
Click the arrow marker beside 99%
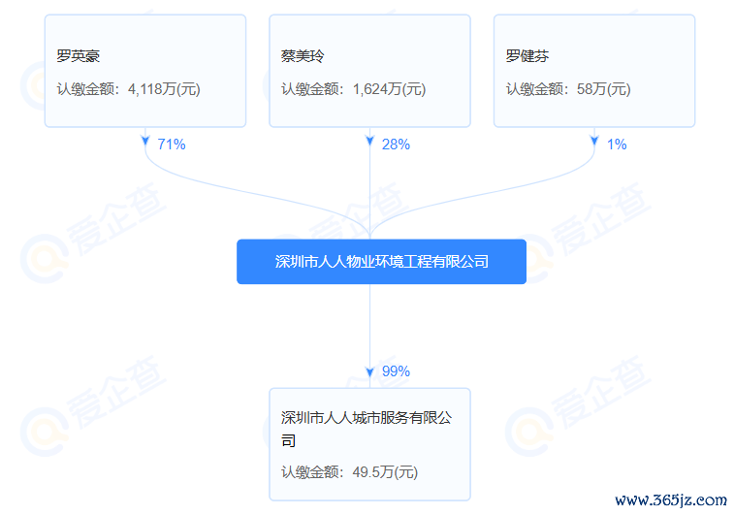click(369, 372)
